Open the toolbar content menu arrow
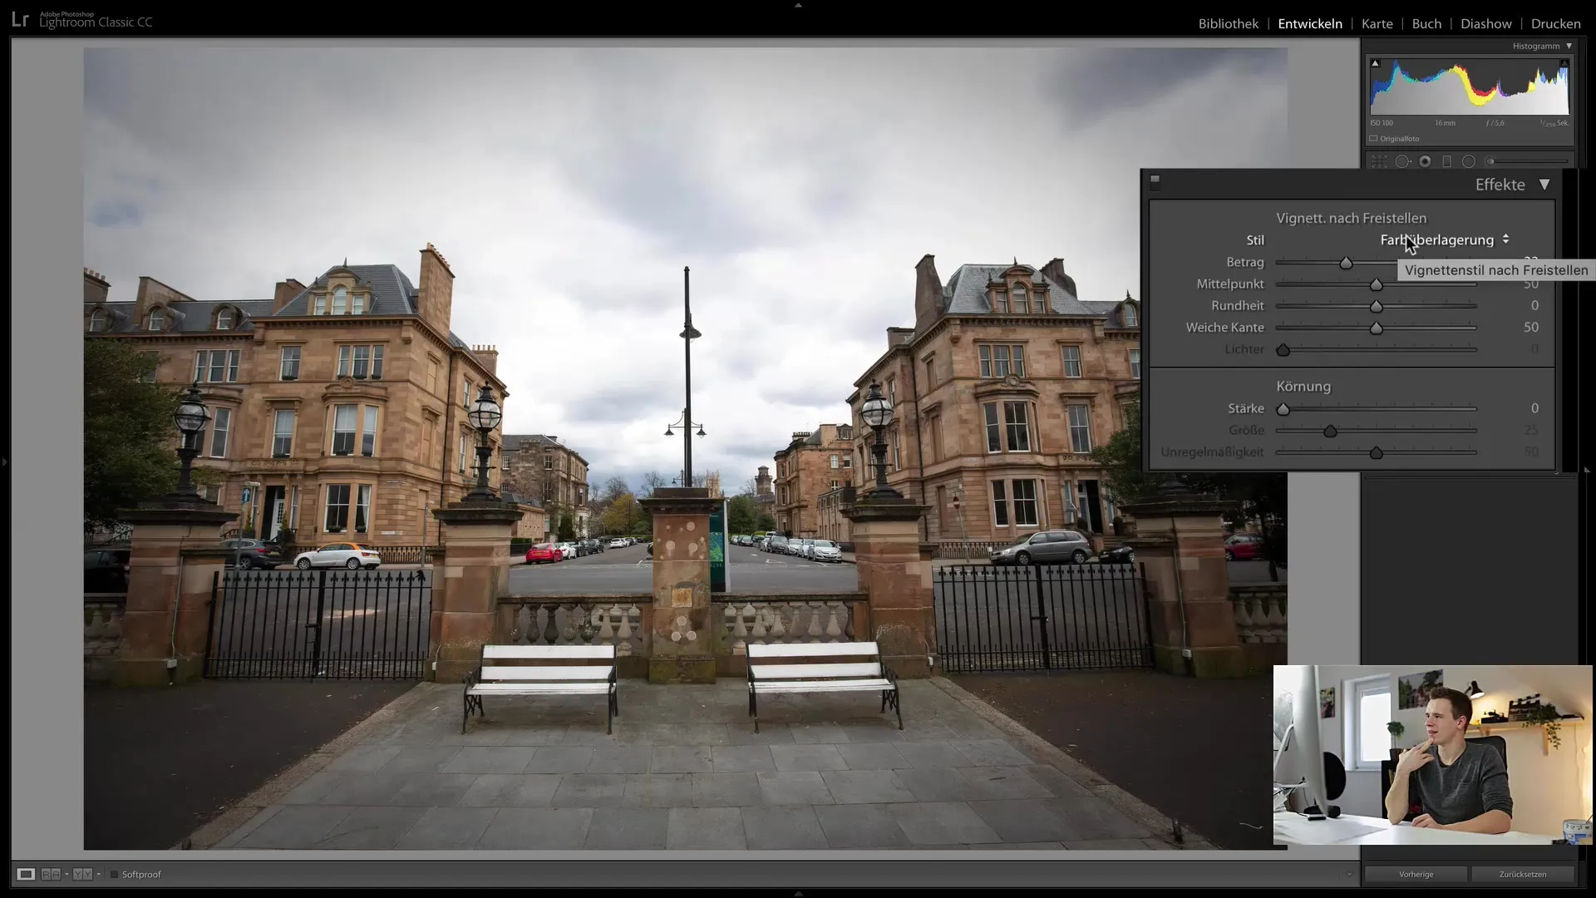 1349,874
